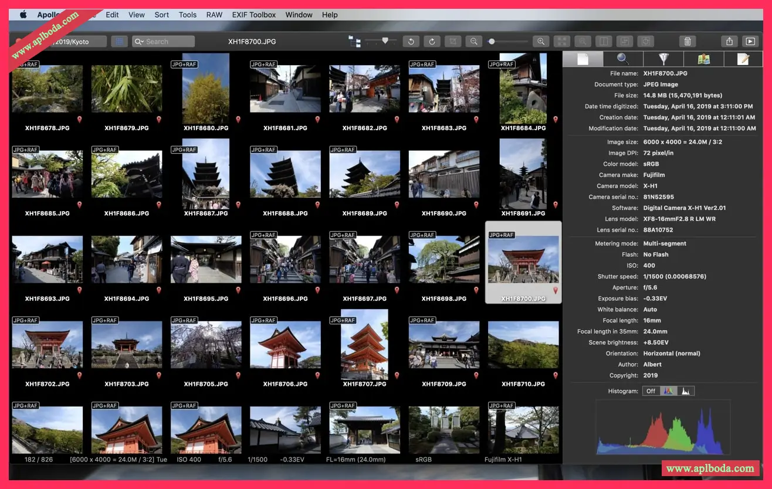772x489 pixels.
Task: Click the zoom in magnifier icon
Action: click(x=541, y=42)
